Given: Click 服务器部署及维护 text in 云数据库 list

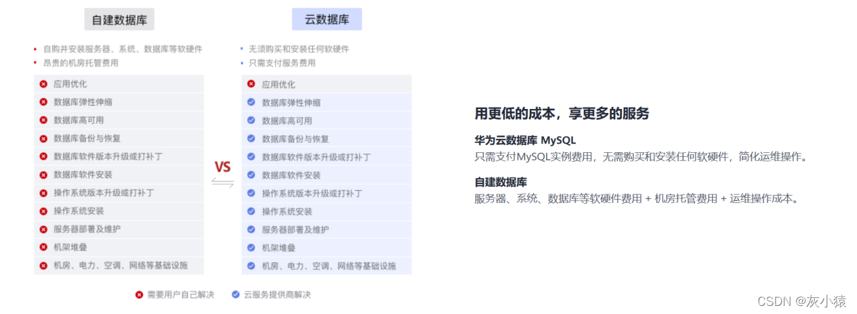Looking at the screenshot, I should point(295,229).
